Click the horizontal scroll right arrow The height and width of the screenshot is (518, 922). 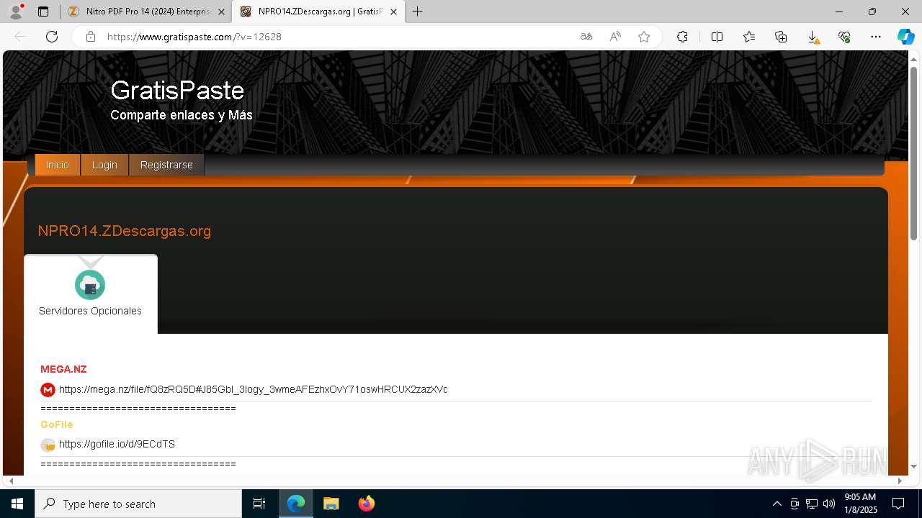tap(900, 481)
